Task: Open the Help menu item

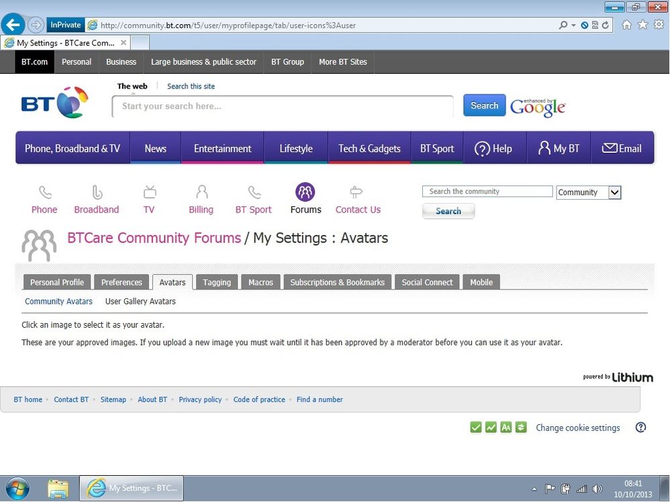Action: click(x=494, y=148)
